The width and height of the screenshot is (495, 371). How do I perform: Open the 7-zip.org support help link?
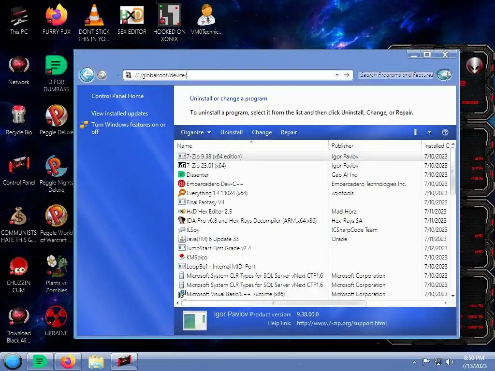[342, 323]
